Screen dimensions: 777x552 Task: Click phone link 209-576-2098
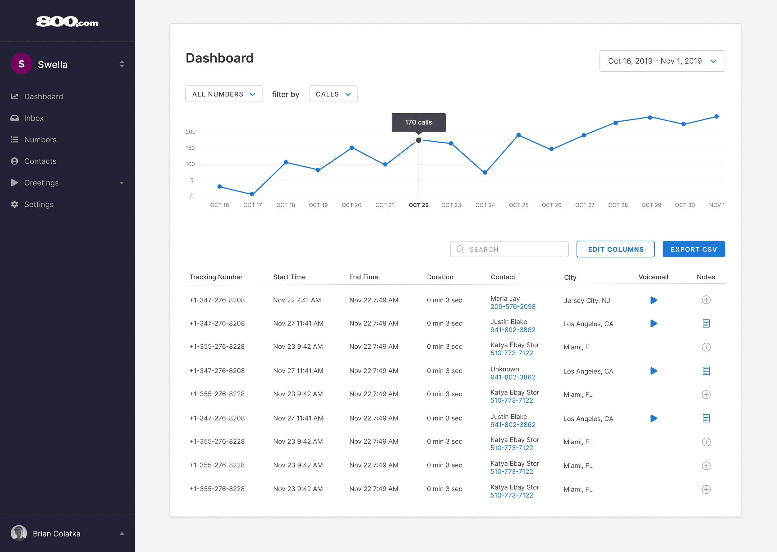click(x=513, y=307)
